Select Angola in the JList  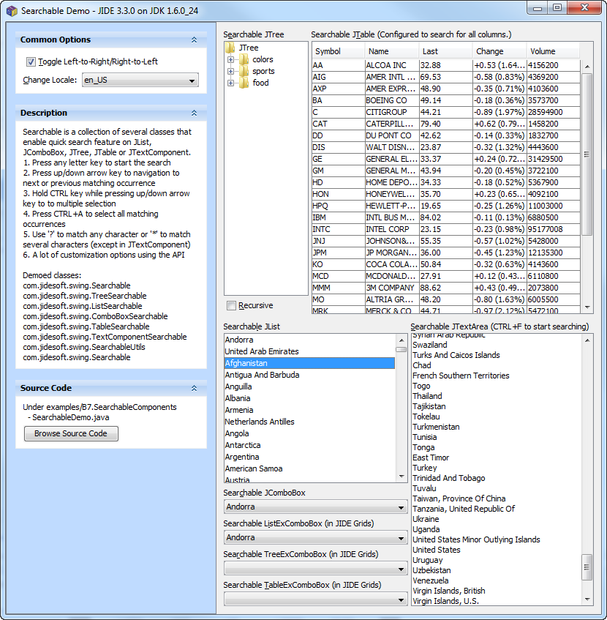point(309,433)
